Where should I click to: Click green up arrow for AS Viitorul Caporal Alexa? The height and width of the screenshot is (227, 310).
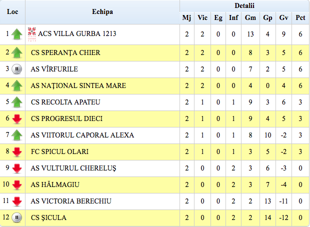click(16, 135)
